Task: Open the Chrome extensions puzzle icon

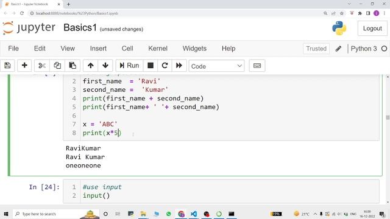Action: coord(360,13)
